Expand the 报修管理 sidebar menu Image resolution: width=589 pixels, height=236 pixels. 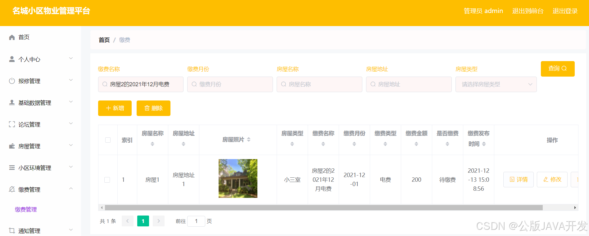(x=71, y=80)
